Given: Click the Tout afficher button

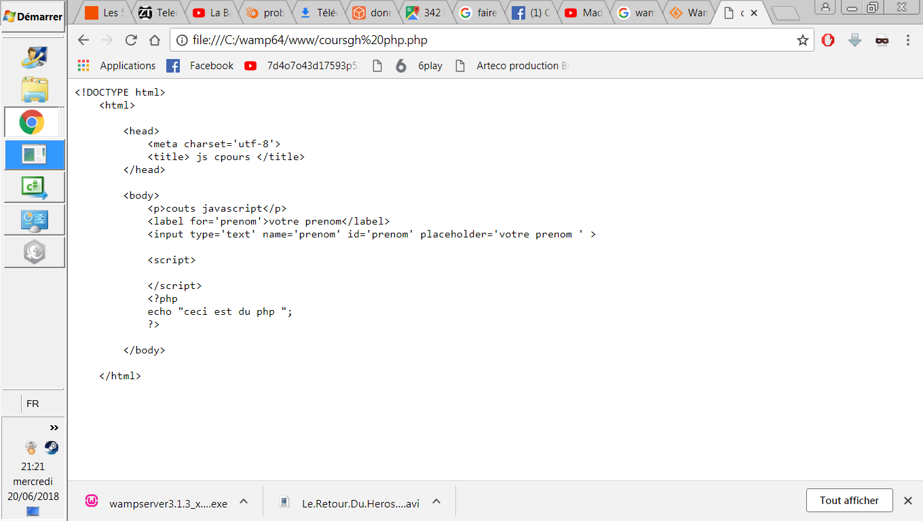Looking at the screenshot, I should [x=849, y=501].
